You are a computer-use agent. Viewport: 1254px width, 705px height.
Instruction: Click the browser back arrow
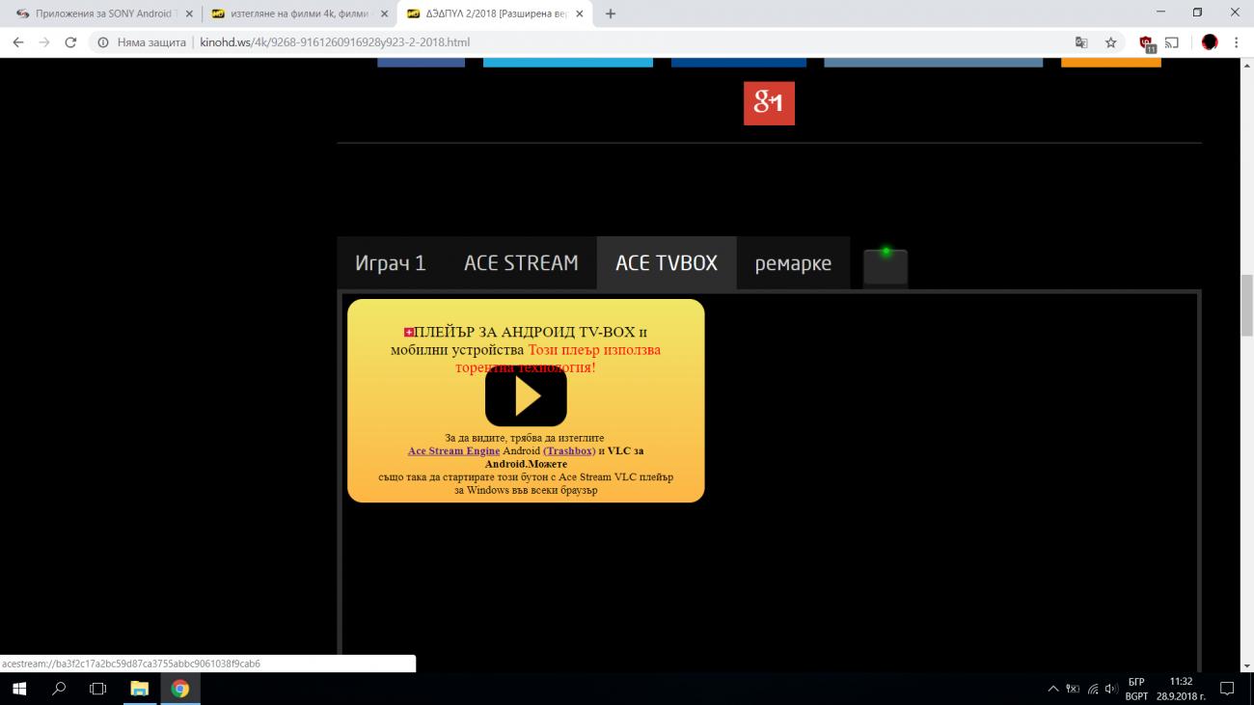pos(18,42)
